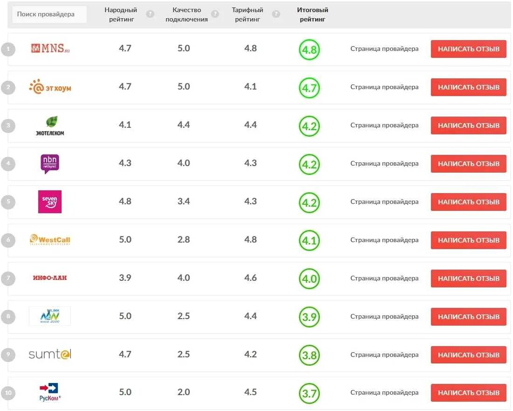Image resolution: width=513 pixels, height=411 pixels.
Task: Open Страница провайдера link for WestCall
Action: click(x=384, y=240)
